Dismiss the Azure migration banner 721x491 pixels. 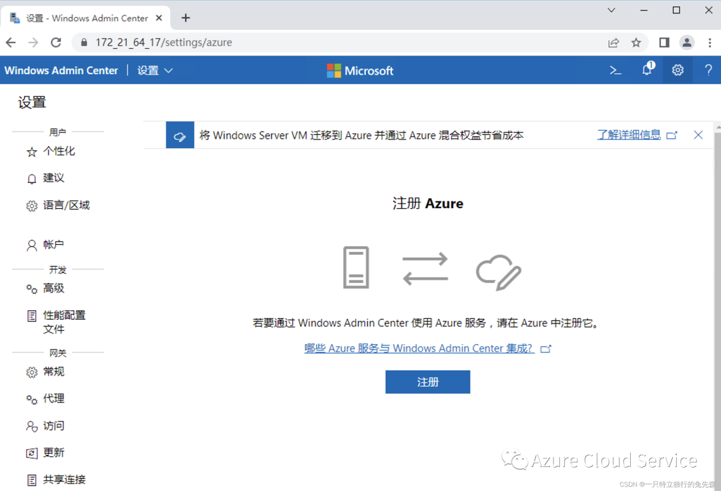(x=698, y=135)
